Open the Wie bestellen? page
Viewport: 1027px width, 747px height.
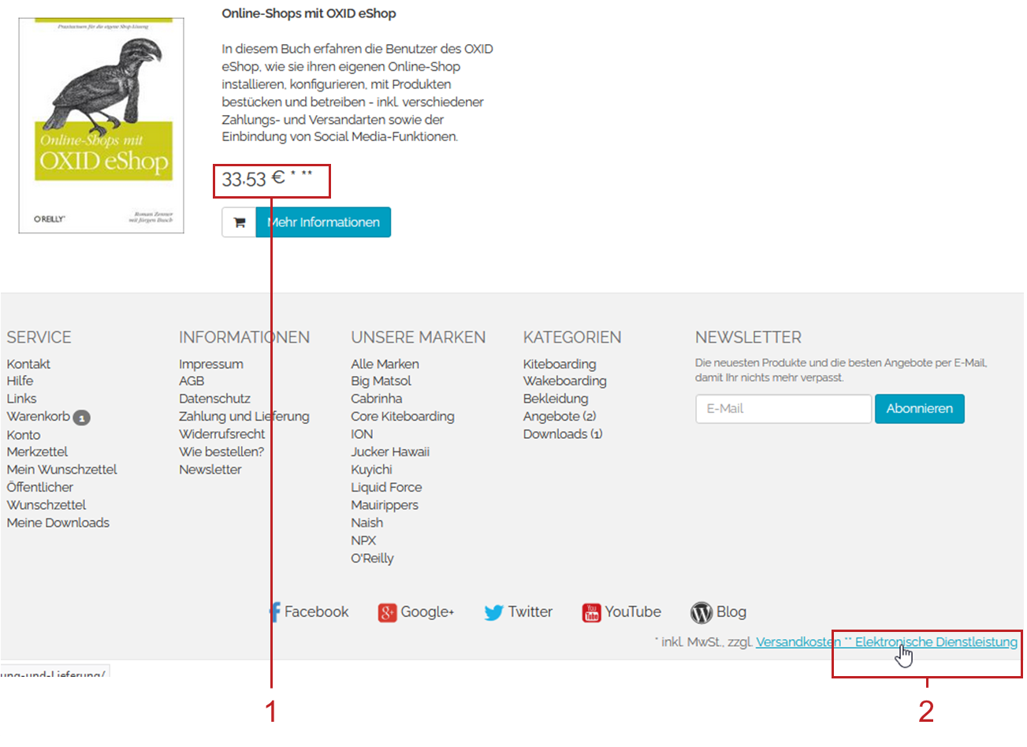coord(221,452)
